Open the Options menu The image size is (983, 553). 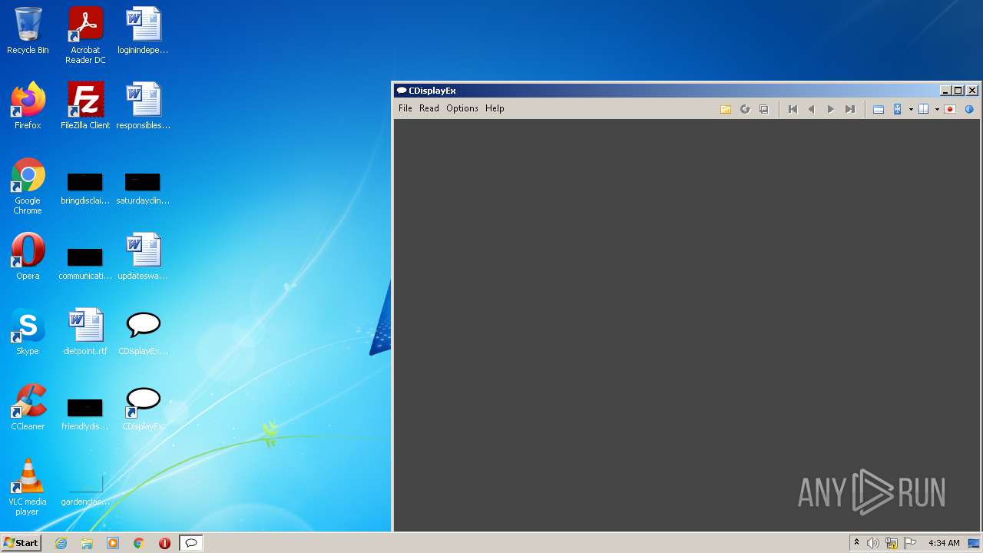[x=462, y=108]
